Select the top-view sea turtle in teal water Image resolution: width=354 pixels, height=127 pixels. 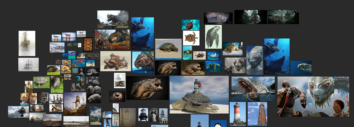pyautogui.click(x=190, y=25)
